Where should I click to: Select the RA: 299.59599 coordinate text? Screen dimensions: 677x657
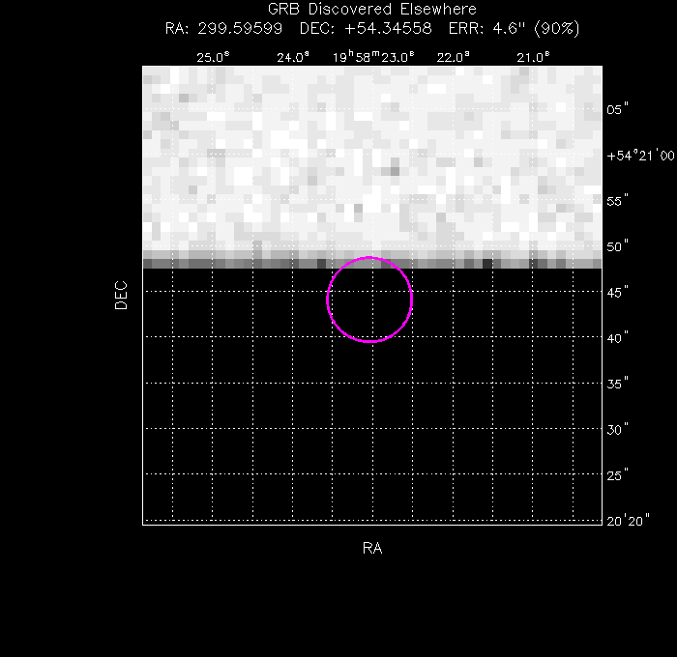[x=227, y=28]
